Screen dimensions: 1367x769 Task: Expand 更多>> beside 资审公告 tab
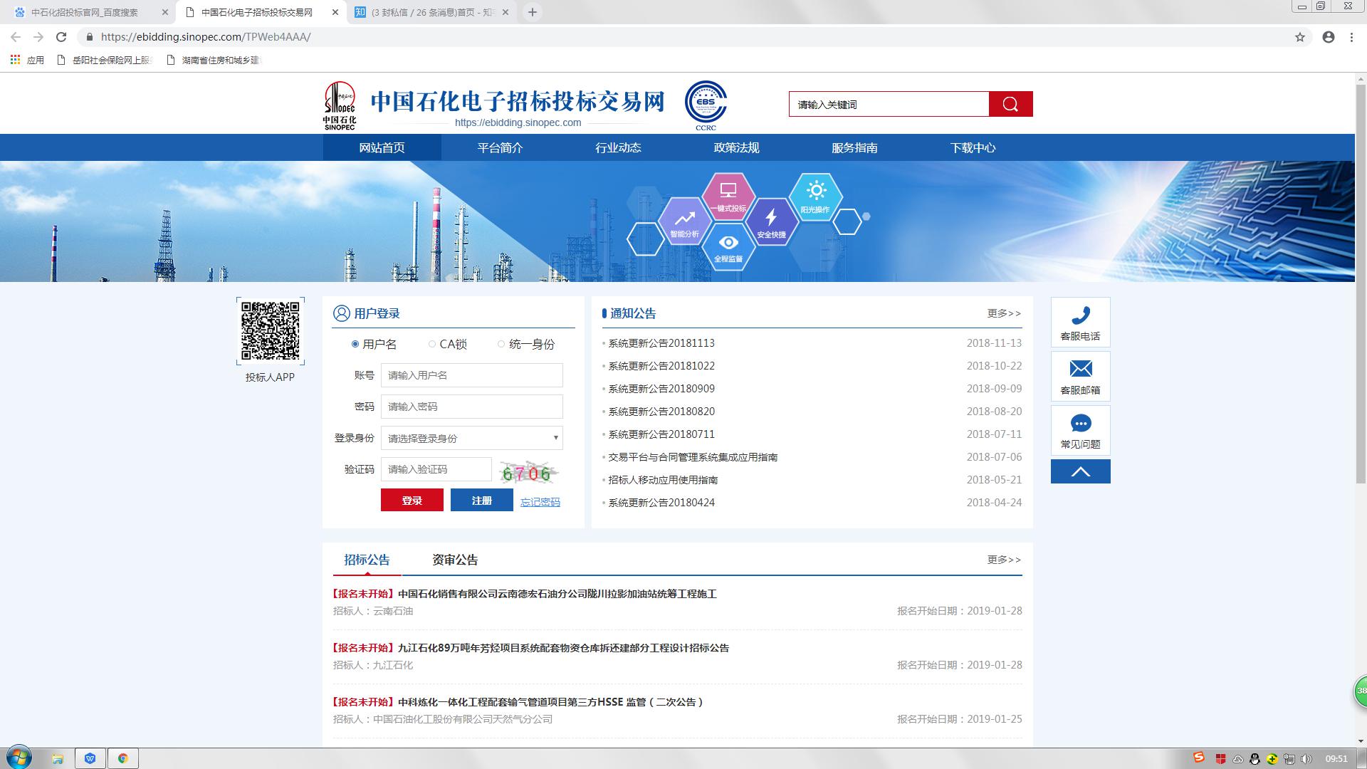click(x=1004, y=560)
